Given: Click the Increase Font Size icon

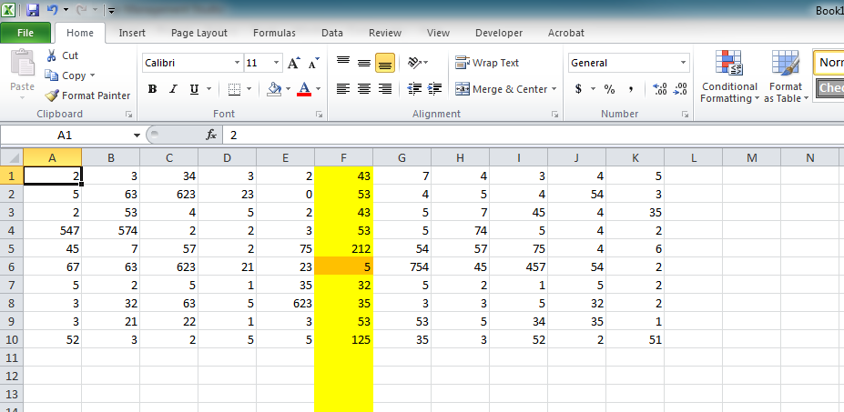Looking at the screenshot, I should (293, 64).
